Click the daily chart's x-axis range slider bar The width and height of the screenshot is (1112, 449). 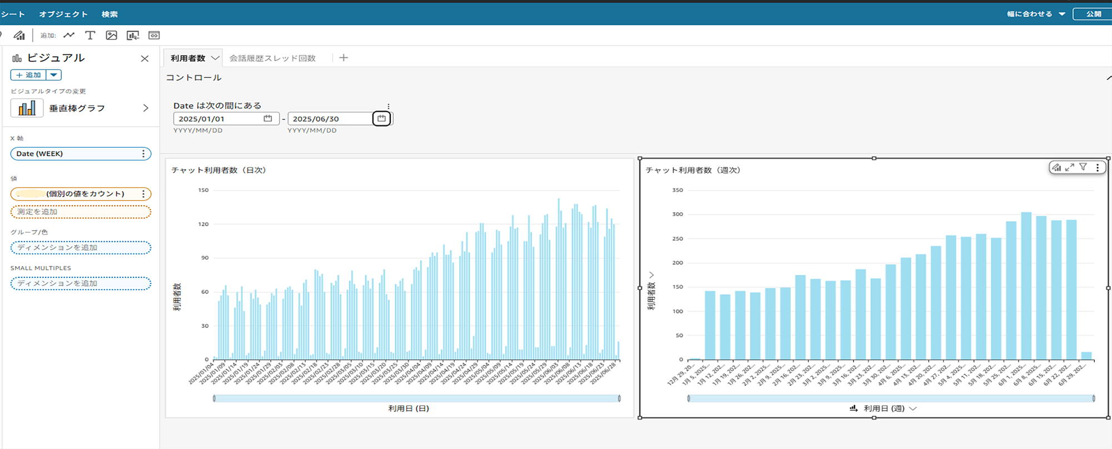point(416,398)
